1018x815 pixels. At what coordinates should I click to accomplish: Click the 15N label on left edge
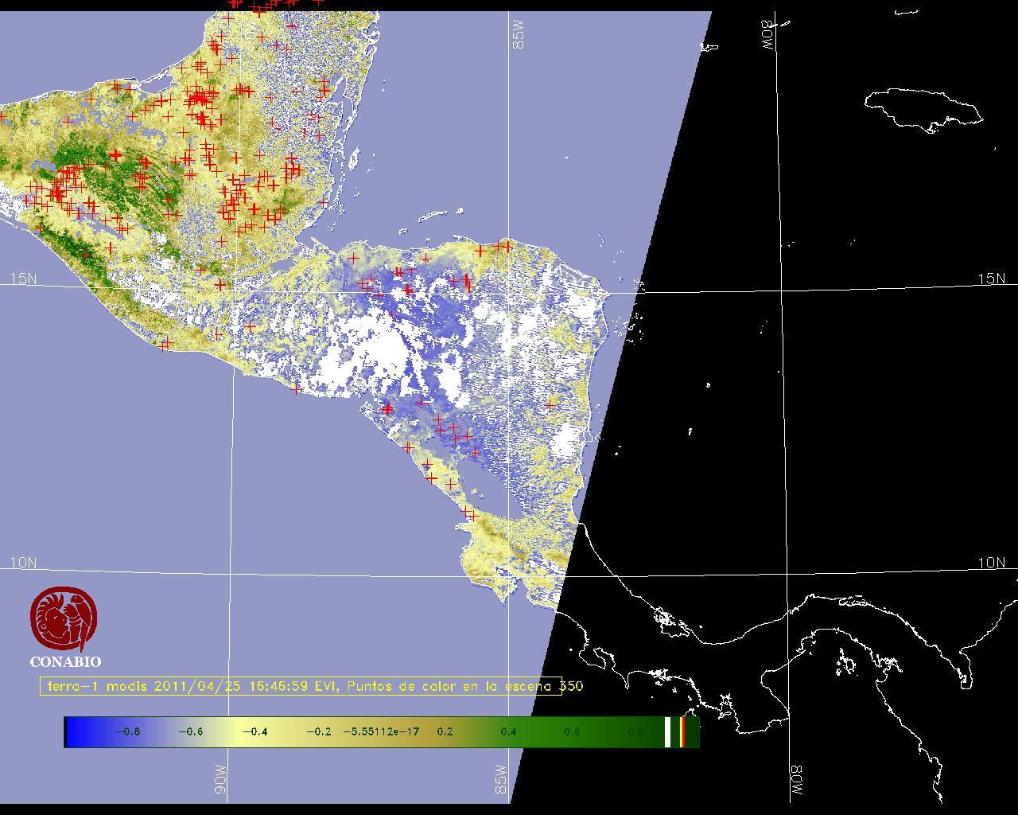[23, 279]
